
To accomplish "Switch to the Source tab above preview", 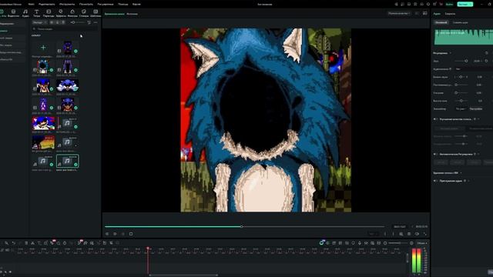I will click(132, 14).
